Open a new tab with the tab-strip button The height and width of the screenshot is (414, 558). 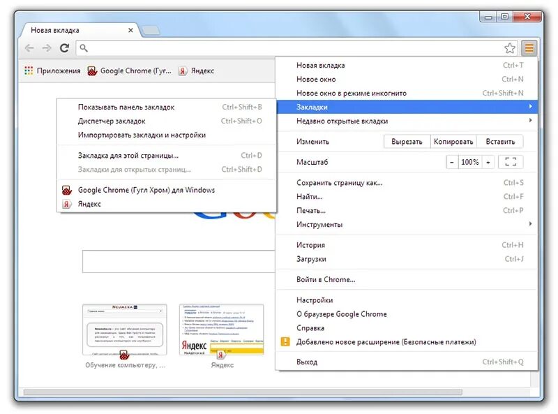(x=151, y=31)
